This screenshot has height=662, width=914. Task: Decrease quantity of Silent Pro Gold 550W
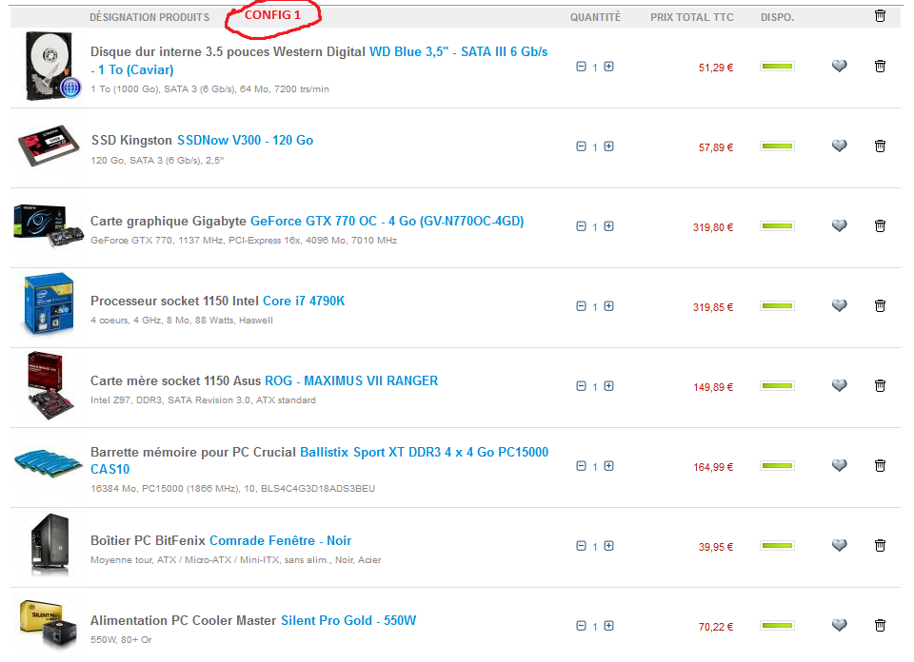(x=581, y=625)
